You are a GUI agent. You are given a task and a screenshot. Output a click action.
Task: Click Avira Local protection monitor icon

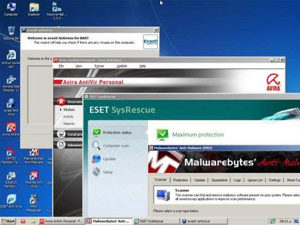[61, 134]
